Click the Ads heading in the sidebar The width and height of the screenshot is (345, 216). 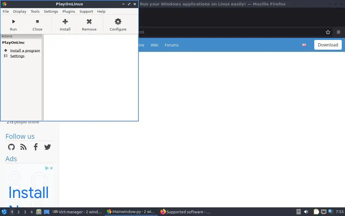11,159
